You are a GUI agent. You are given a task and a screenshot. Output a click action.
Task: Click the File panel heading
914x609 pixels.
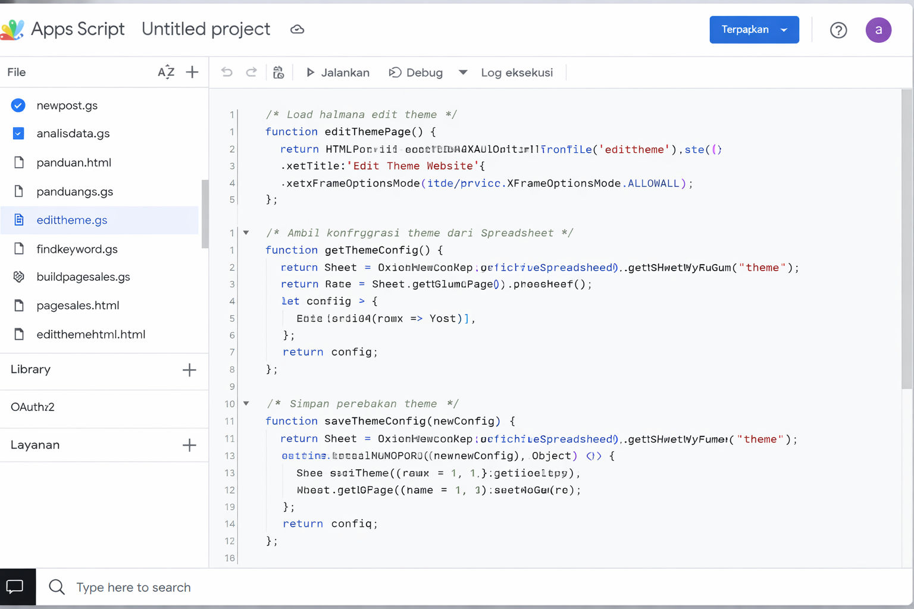tap(17, 72)
